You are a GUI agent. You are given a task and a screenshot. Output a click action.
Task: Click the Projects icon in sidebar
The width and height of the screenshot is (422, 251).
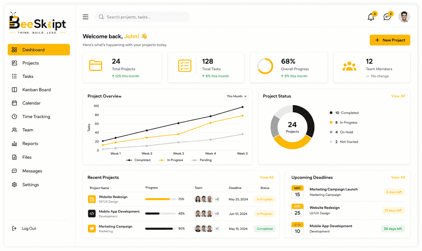coord(14,63)
